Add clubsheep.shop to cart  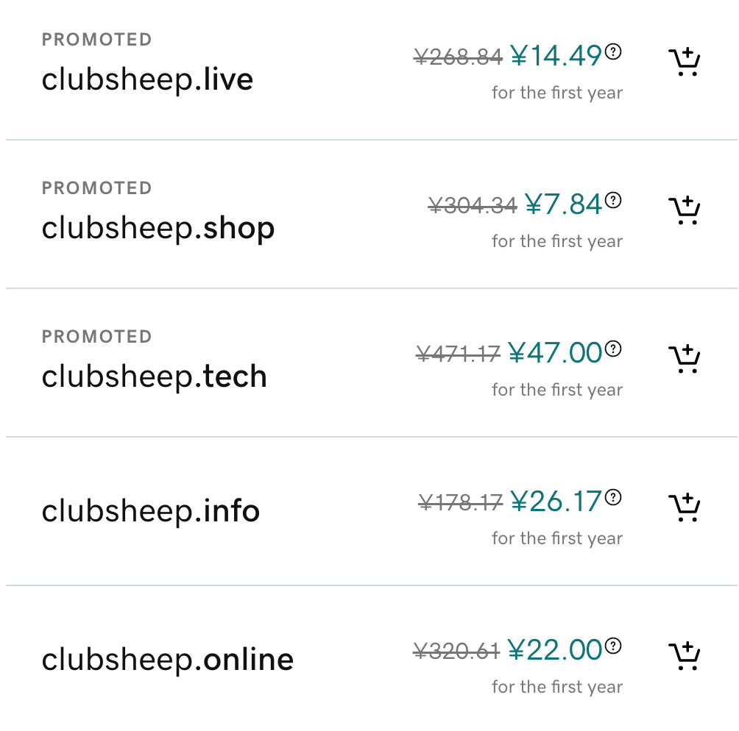pyautogui.click(x=685, y=210)
